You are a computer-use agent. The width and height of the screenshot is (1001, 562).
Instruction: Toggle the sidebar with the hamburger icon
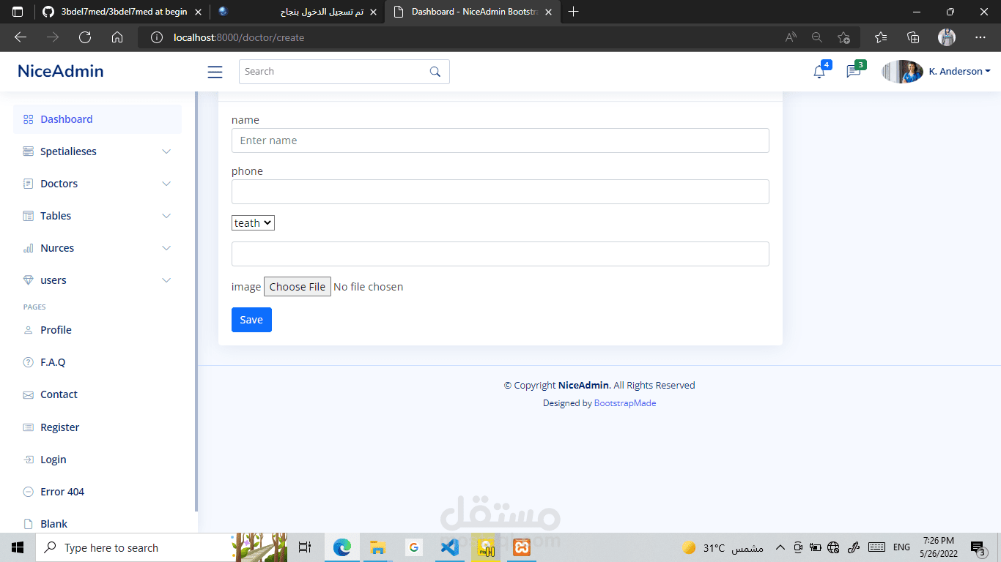point(215,72)
